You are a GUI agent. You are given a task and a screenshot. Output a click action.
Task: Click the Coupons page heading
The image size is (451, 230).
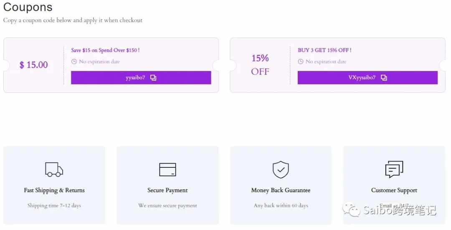(28, 7)
